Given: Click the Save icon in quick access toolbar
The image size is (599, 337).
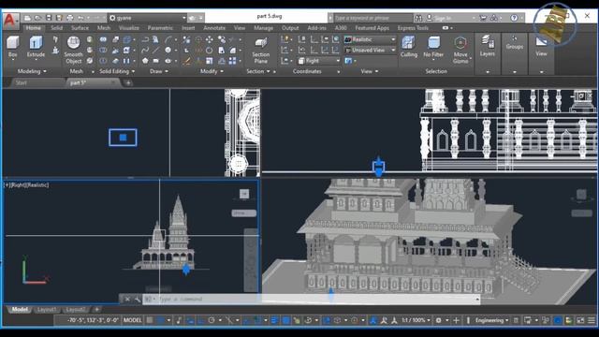Looking at the screenshot, I should click(x=49, y=18).
